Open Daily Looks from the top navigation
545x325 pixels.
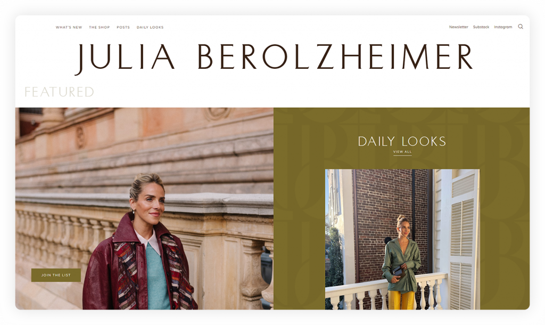[x=150, y=27]
